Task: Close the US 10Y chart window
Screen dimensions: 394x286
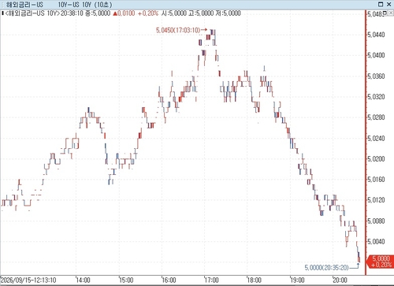Action: pyautogui.click(x=389, y=4)
